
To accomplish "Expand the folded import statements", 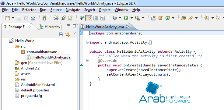I will (x=87, y=42).
